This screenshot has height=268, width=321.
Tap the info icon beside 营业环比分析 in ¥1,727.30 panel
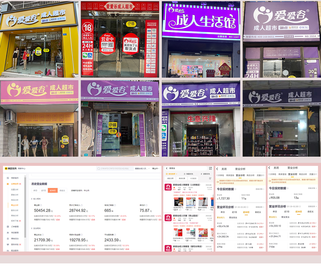coord(248,207)
